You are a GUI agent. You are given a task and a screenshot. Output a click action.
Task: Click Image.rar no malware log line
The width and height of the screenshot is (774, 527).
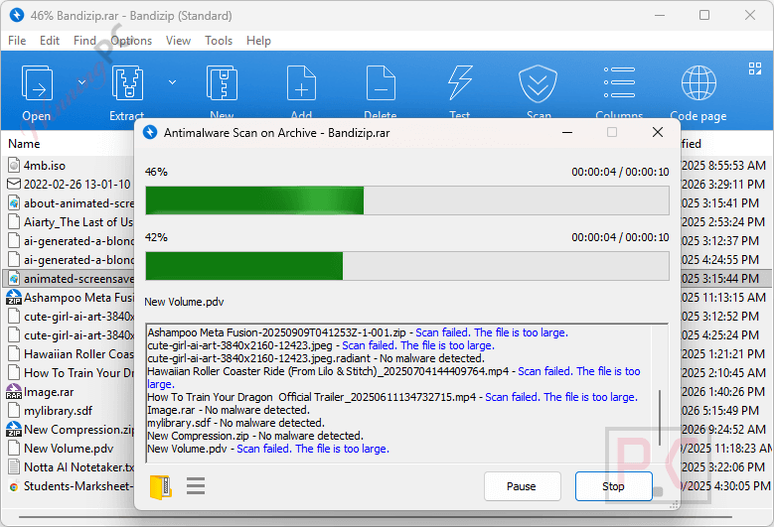tap(229, 410)
